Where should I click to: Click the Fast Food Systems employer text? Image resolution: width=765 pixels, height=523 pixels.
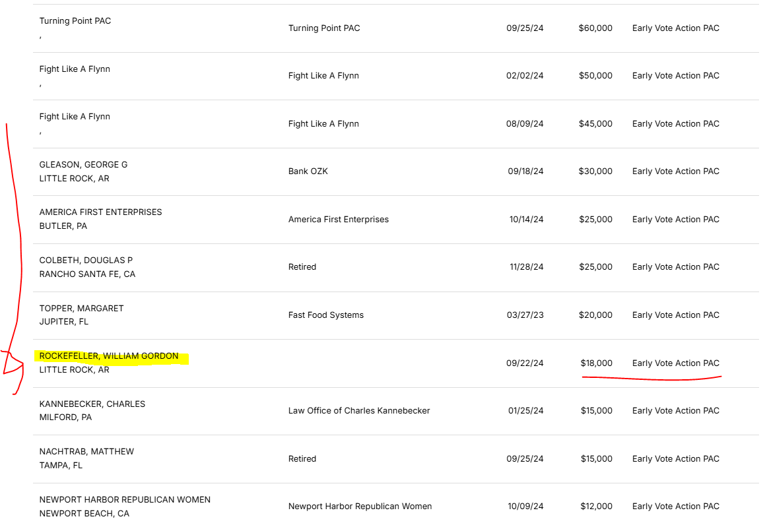pyautogui.click(x=325, y=315)
